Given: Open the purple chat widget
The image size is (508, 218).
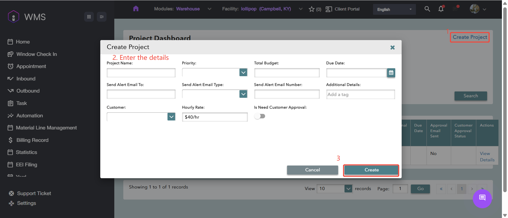Looking at the screenshot, I should [482, 198].
